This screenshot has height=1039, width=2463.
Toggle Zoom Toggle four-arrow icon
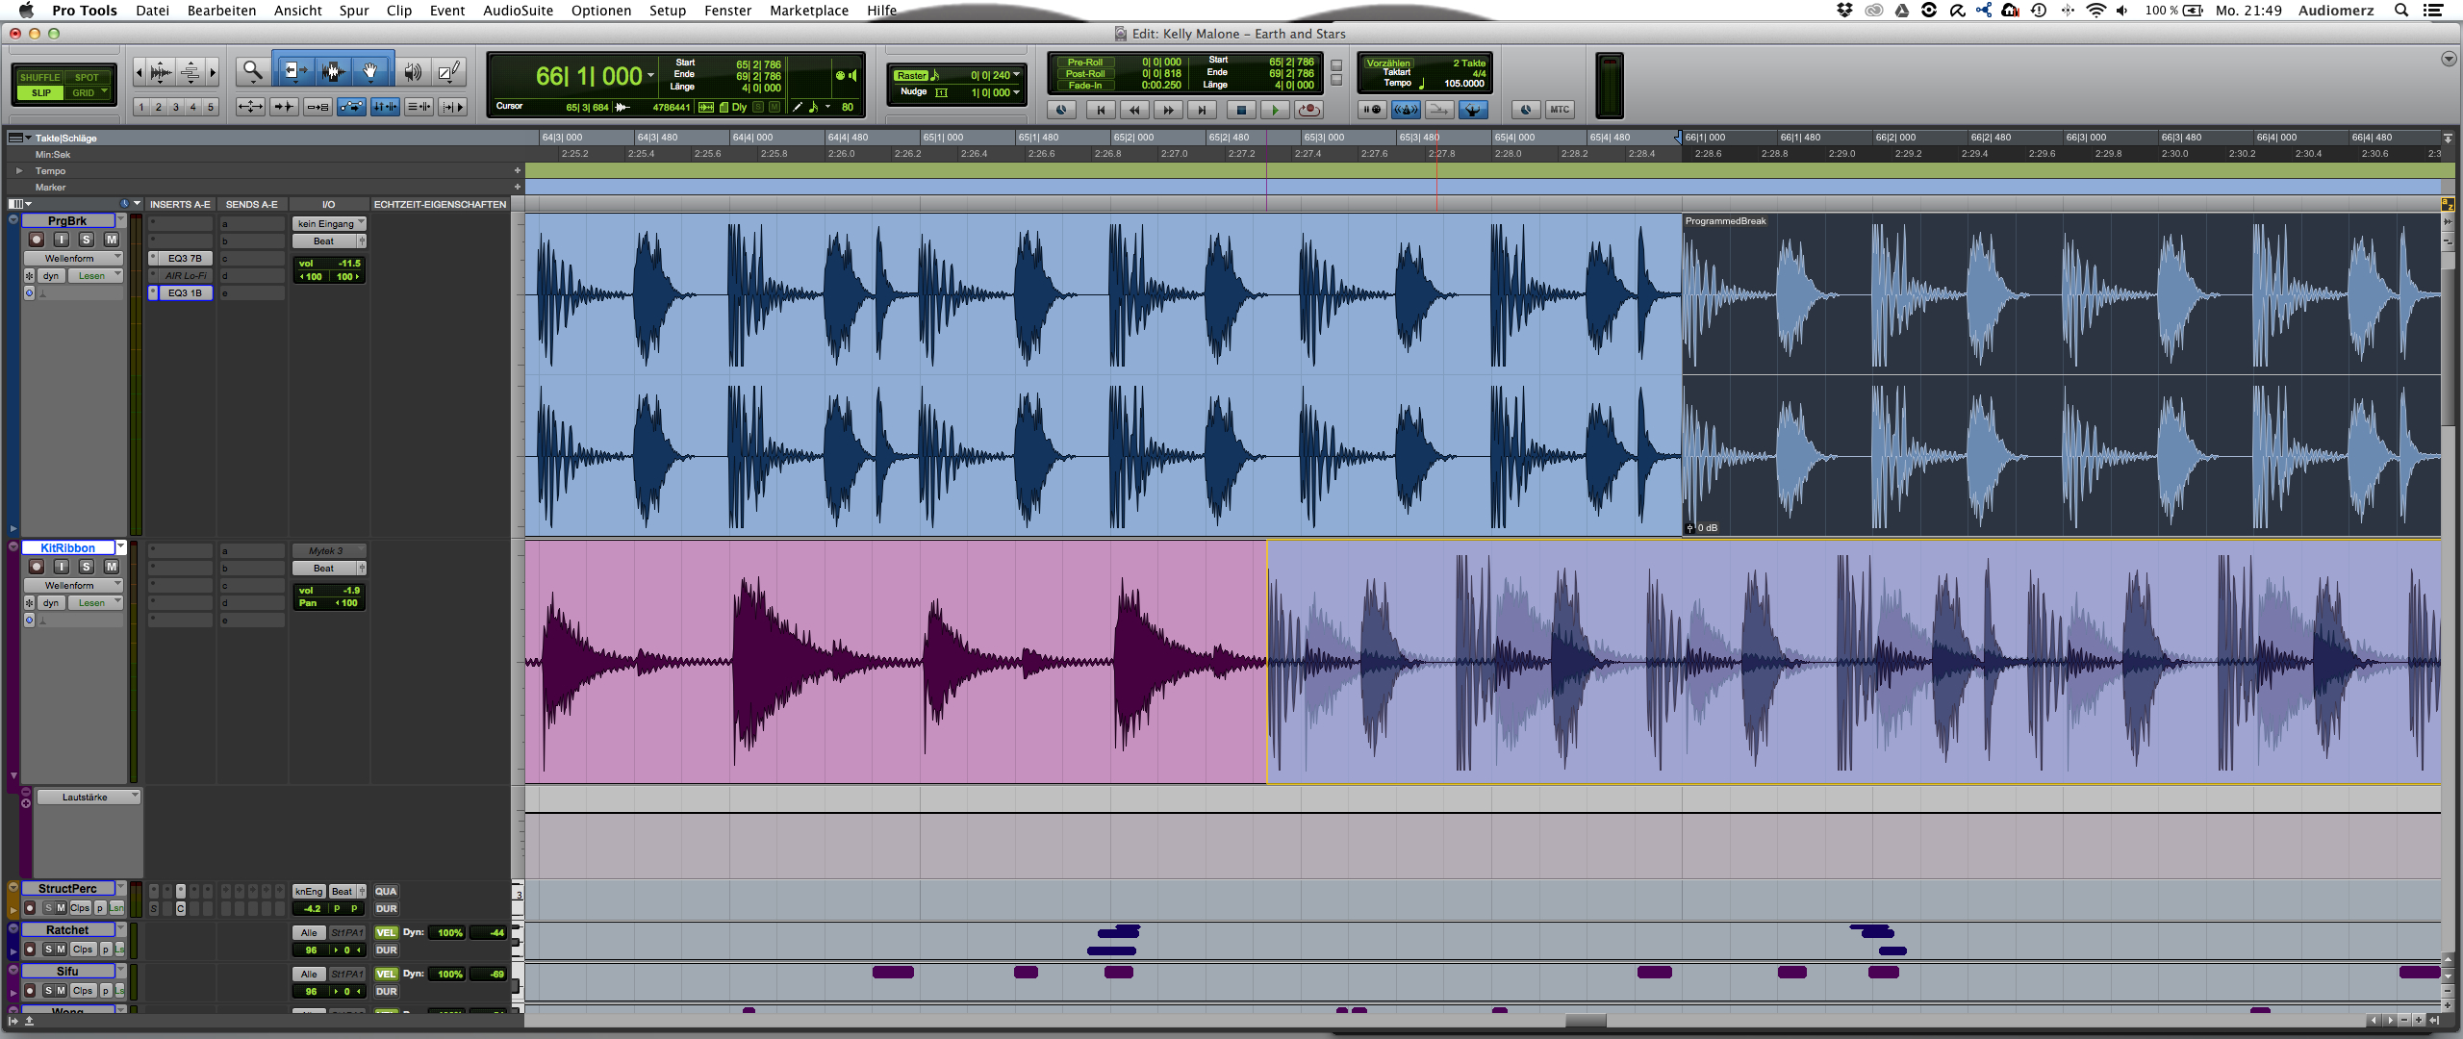tap(251, 107)
